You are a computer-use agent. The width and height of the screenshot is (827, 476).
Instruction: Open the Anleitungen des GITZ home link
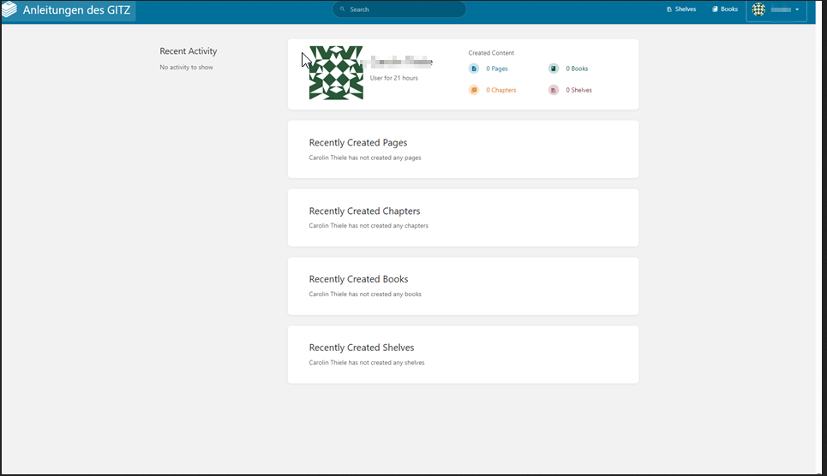tap(76, 10)
